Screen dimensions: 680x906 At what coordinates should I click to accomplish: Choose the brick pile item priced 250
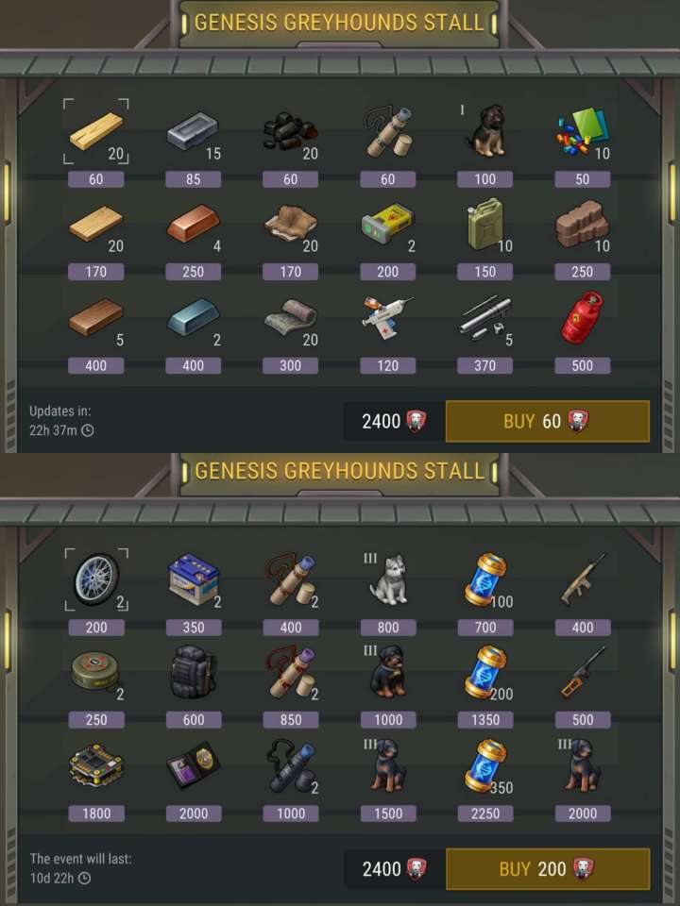582,225
